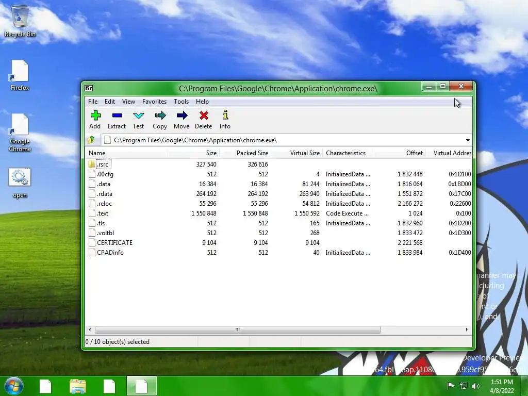This screenshot has width=528, height=396.
Task: Sort by Virtual Address column header
Action: [449, 153]
